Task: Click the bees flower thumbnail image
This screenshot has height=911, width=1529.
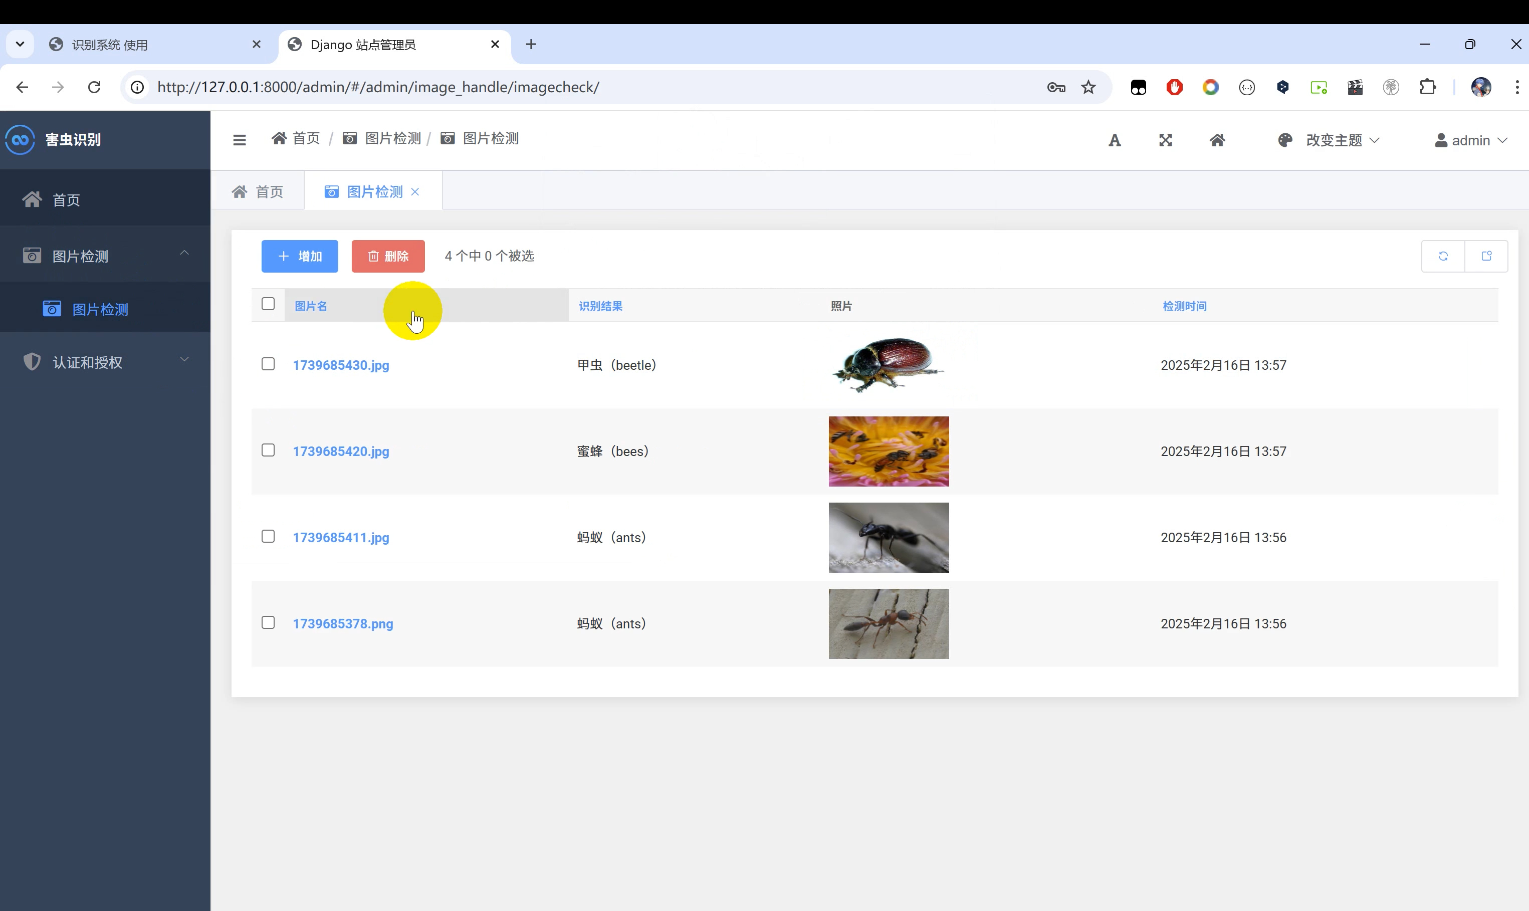Action: 888,451
